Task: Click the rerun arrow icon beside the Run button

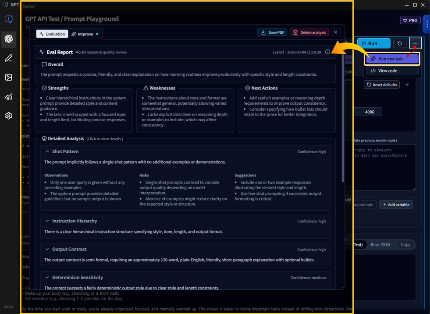Action: tap(399, 43)
